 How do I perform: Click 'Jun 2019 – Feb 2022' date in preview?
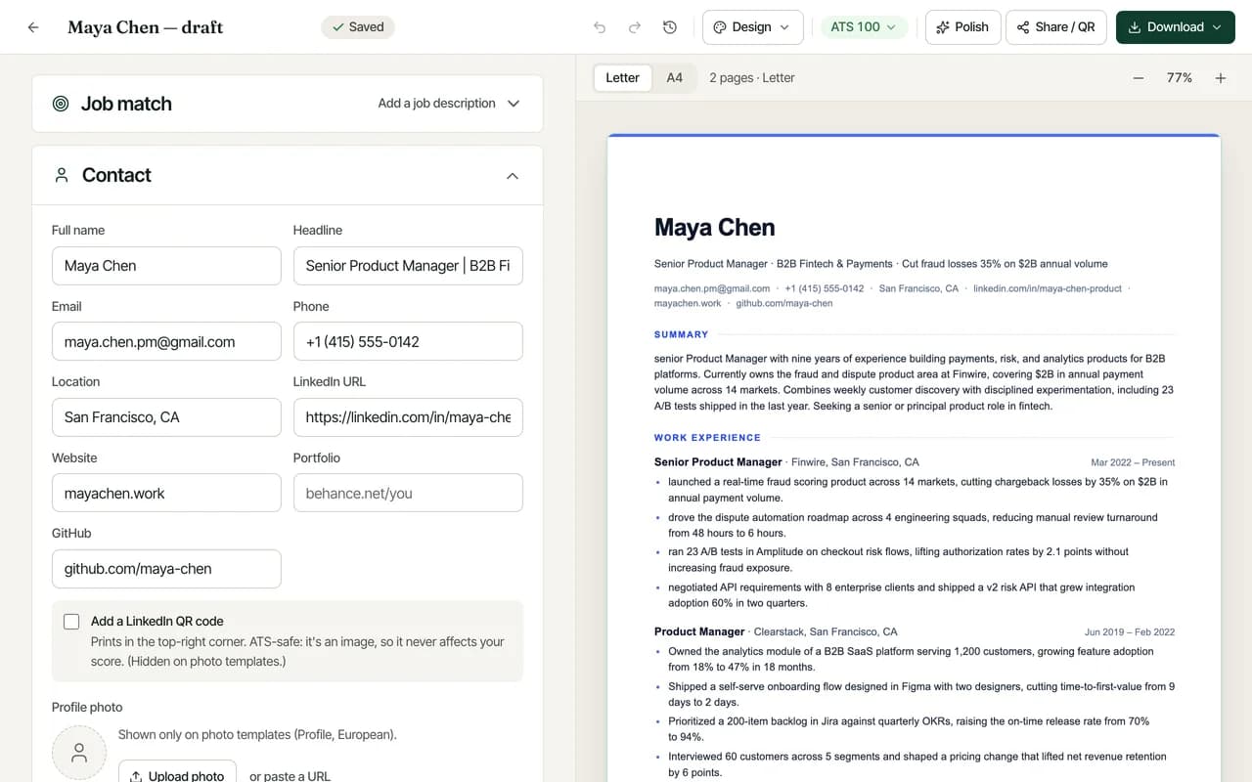pyautogui.click(x=1130, y=632)
